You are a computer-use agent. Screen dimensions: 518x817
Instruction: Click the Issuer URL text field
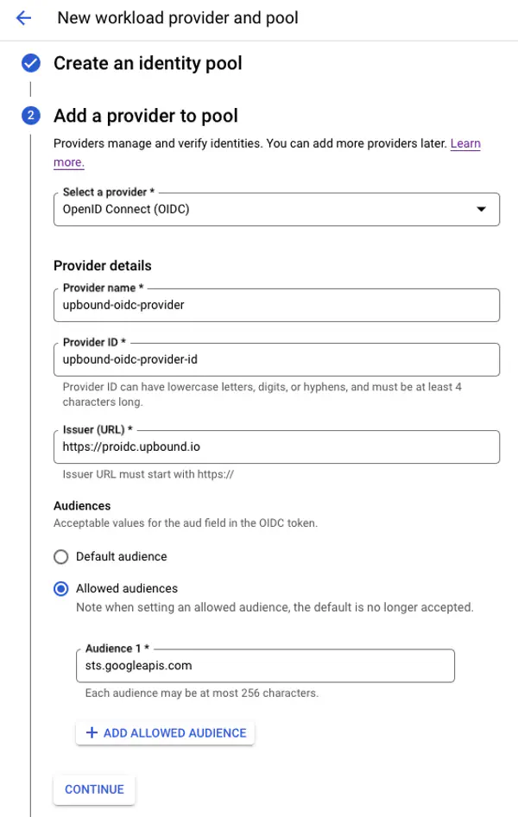tap(276, 446)
